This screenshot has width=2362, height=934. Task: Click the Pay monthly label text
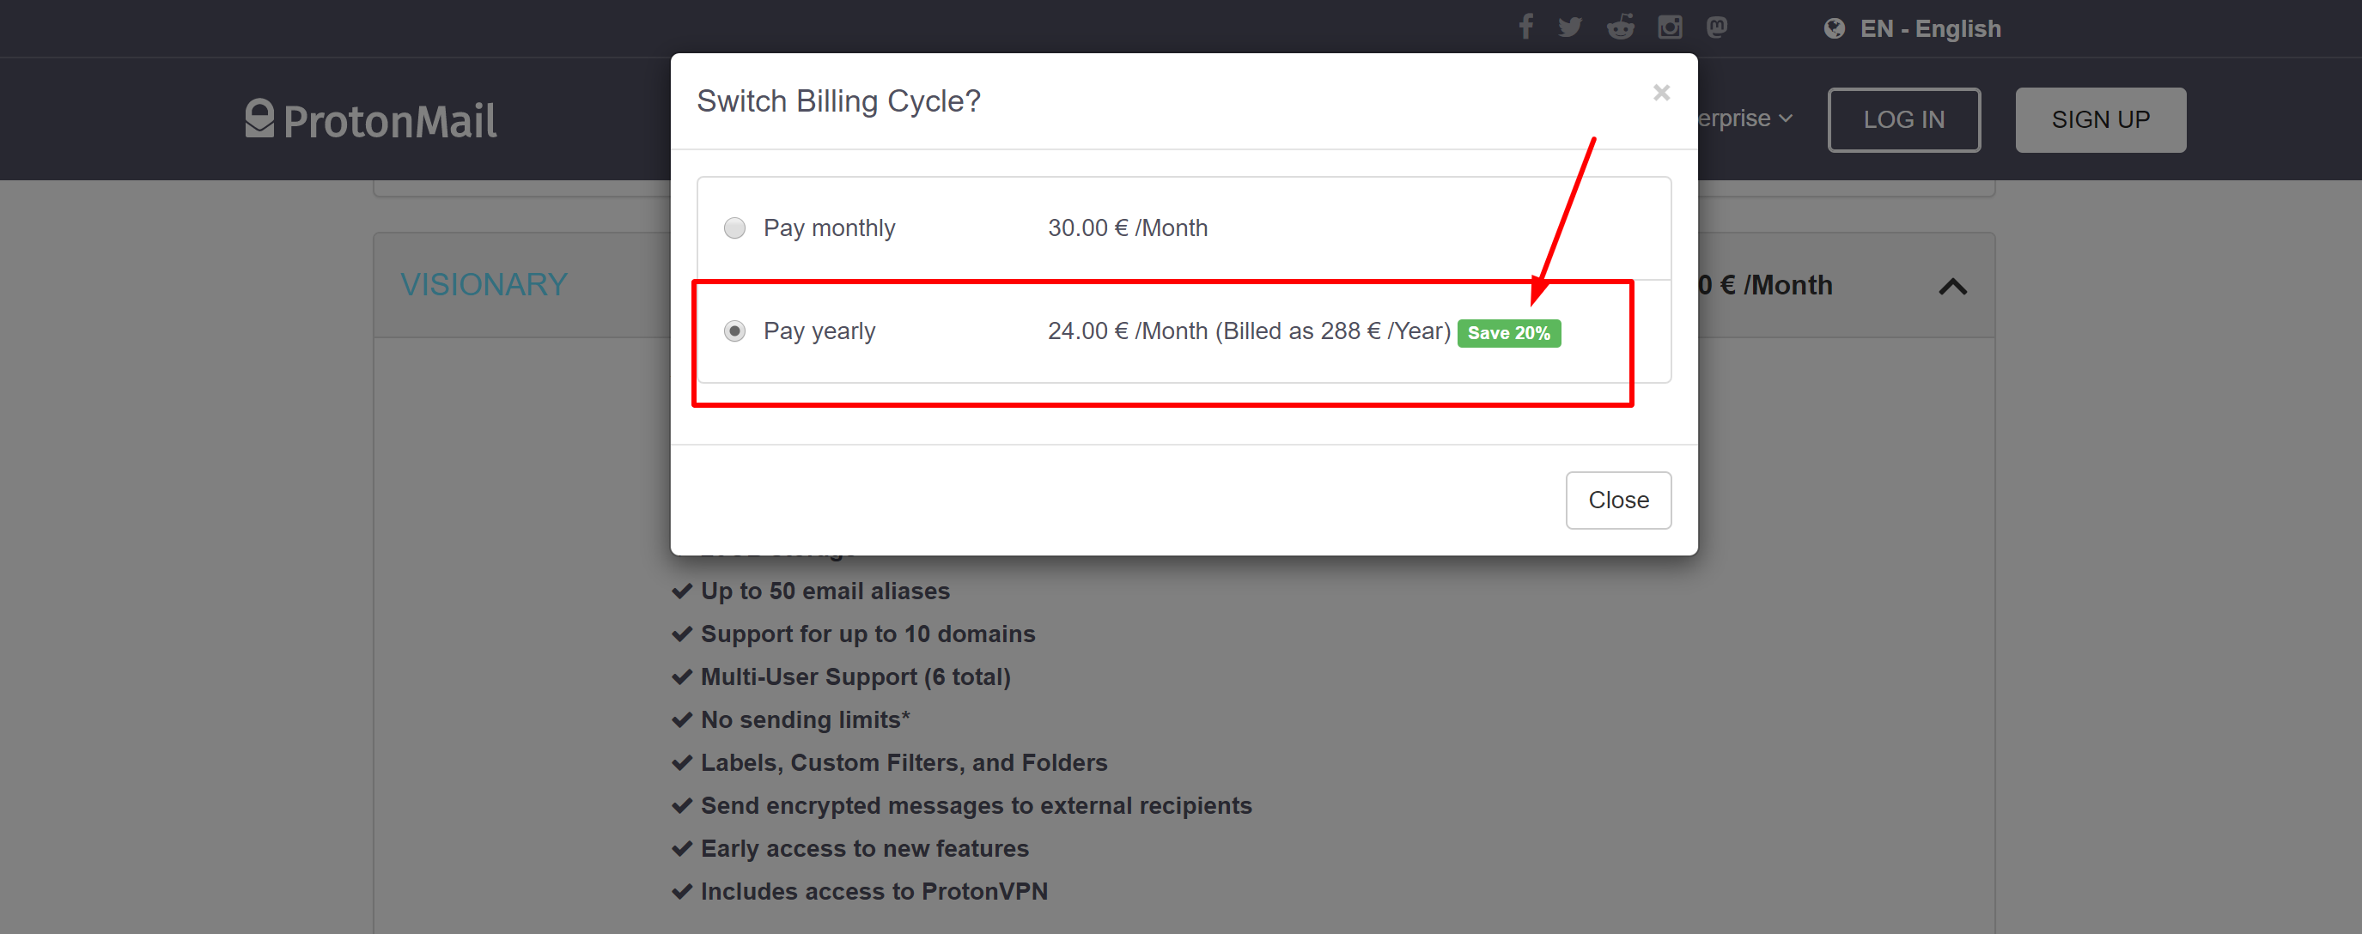[829, 228]
